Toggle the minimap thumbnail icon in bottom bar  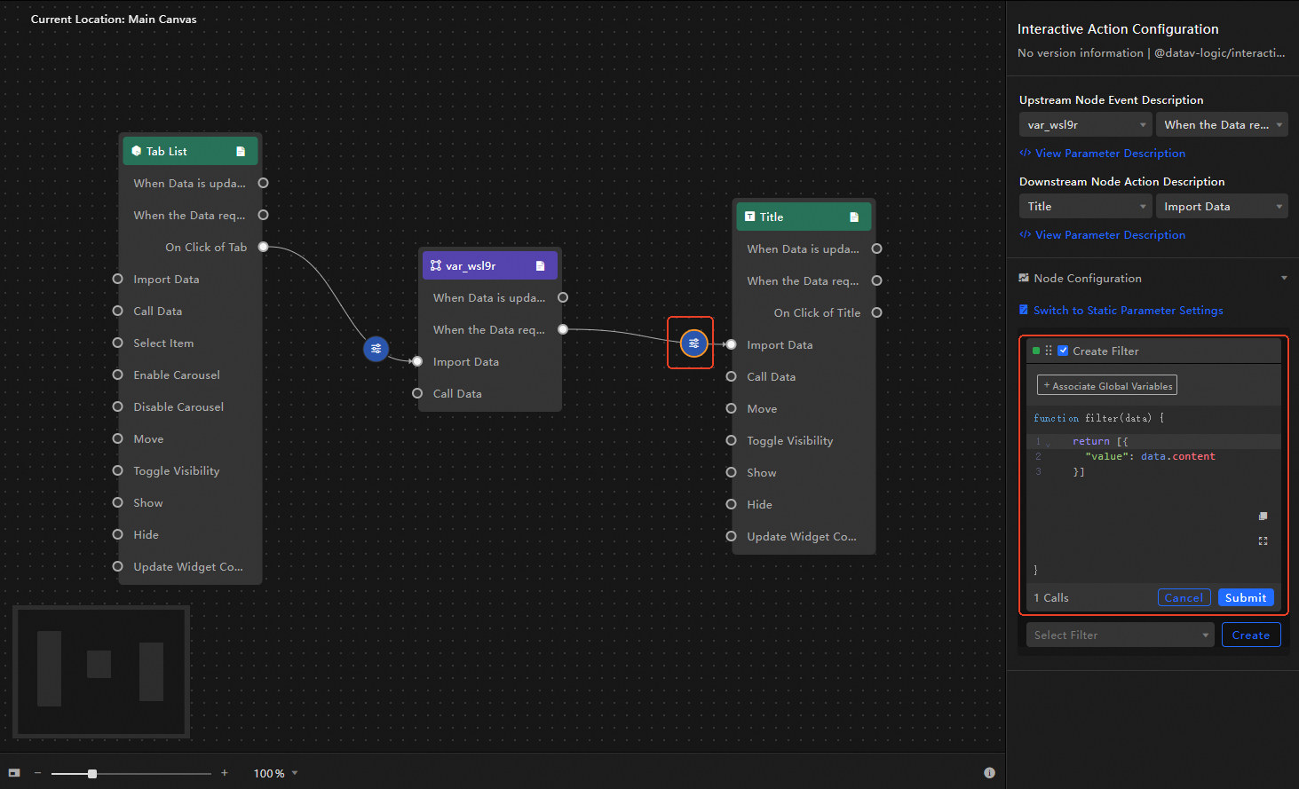[x=14, y=773]
